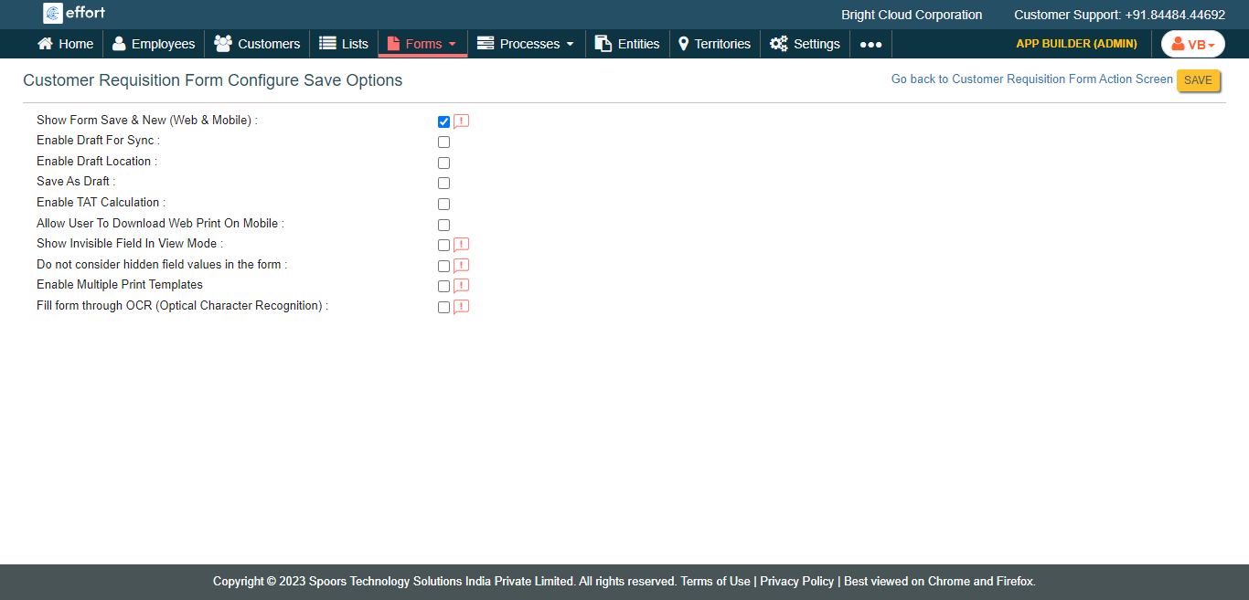
Task: Click the Settings gears icon
Action: pos(778,44)
